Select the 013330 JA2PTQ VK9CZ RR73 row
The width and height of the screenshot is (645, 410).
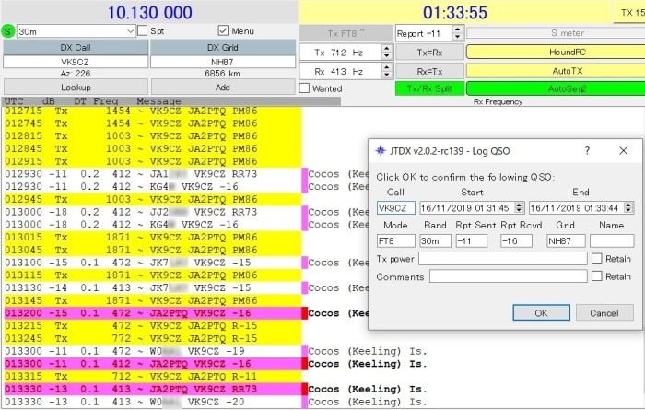pyautogui.click(x=153, y=389)
